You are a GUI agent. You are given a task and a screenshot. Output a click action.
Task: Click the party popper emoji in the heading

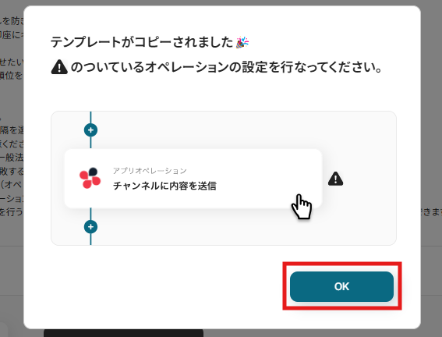pyautogui.click(x=242, y=42)
